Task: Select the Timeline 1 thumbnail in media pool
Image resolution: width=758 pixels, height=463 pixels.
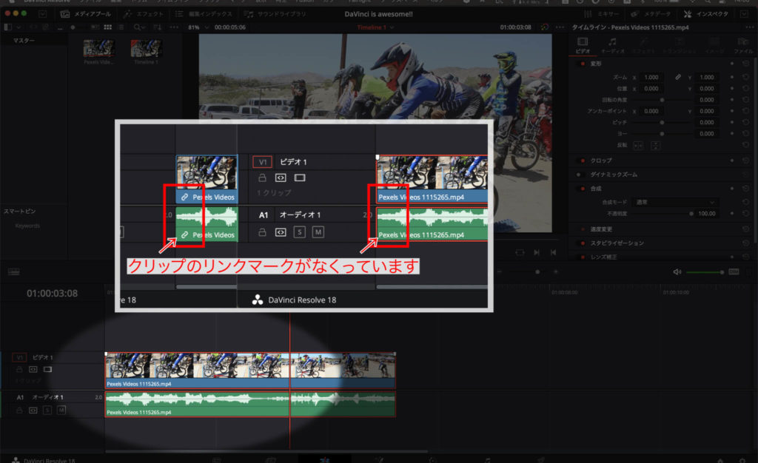Action: tap(146, 49)
